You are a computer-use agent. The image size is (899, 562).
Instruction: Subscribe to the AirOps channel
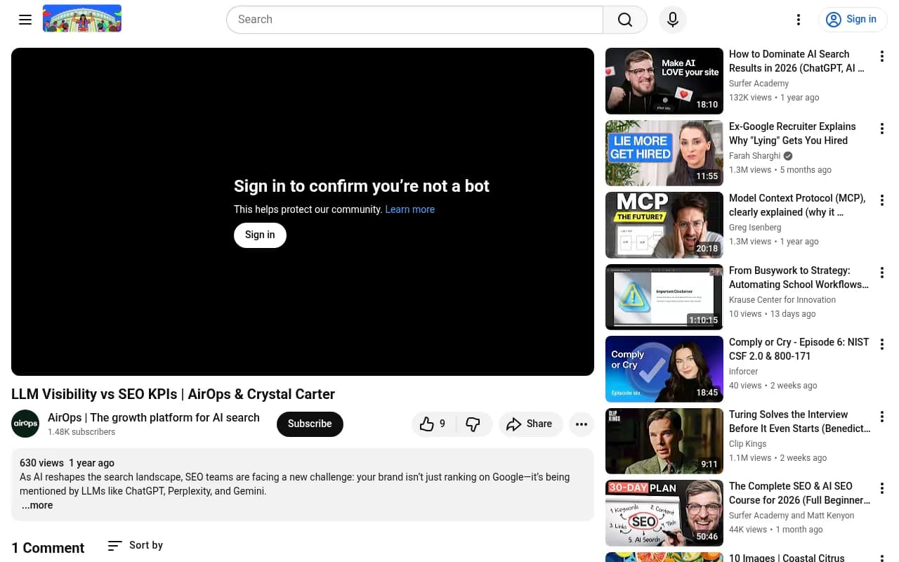pos(310,424)
